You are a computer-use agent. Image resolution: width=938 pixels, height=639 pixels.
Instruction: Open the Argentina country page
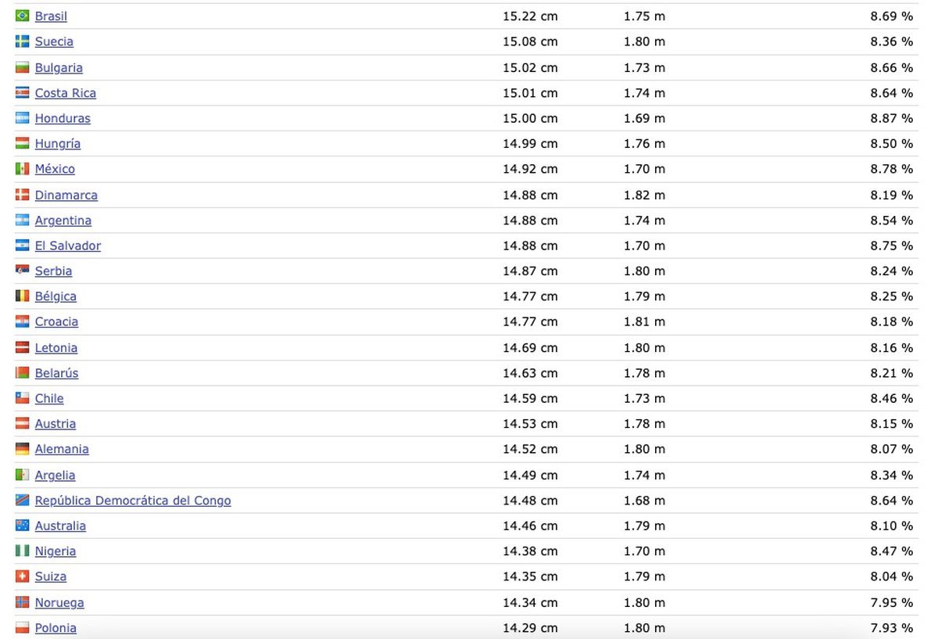[x=63, y=221]
